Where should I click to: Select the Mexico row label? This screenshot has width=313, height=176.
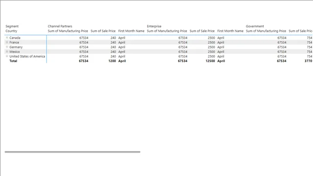pyautogui.click(x=15, y=52)
